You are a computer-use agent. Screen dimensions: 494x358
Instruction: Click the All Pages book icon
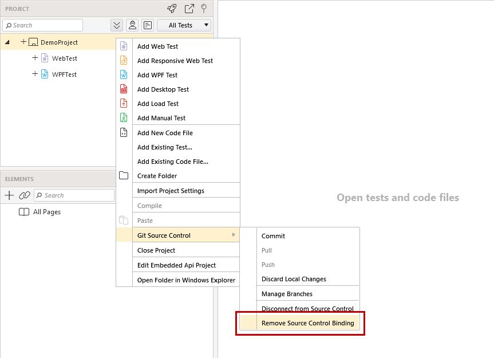coord(24,212)
